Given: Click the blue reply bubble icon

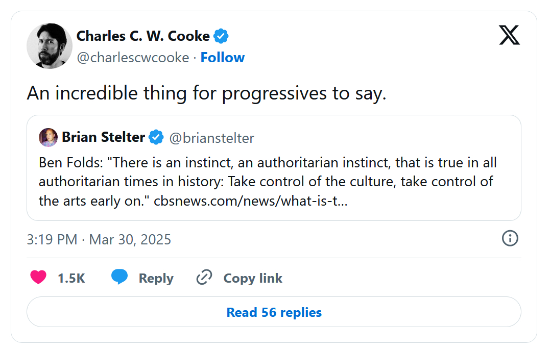Looking at the screenshot, I should coord(119,278).
